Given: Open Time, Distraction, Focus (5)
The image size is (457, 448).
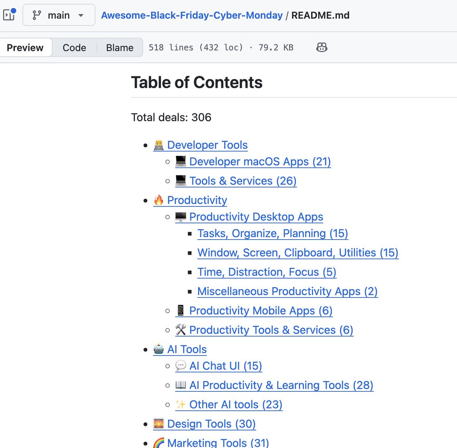Looking at the screenshot, I should point(267,272).
